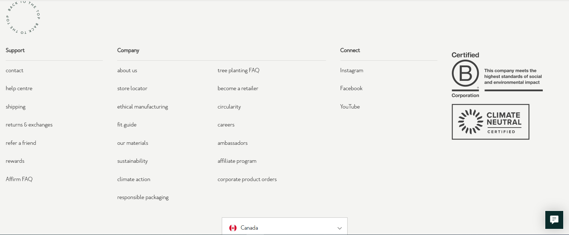
Task: Go to the YouTube channel link
Action: [x=350, y=107]
